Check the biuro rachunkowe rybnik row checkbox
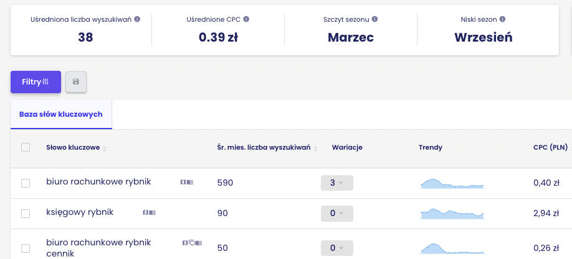572x259 pixels. coord(26,183)
